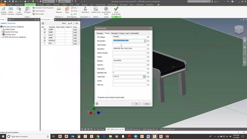This screenshot has width=247, height=139.
Task: Click the Estimated Cost input field
Action: click(130, 73)
